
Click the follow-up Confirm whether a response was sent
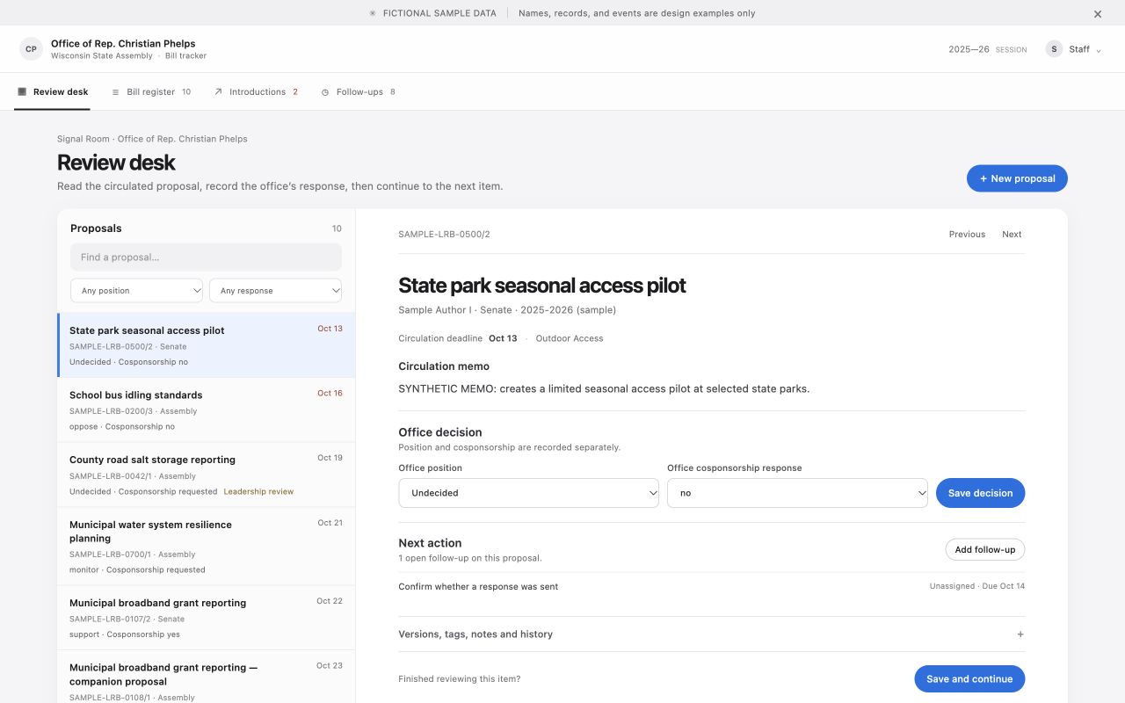(x=478, y=586)
